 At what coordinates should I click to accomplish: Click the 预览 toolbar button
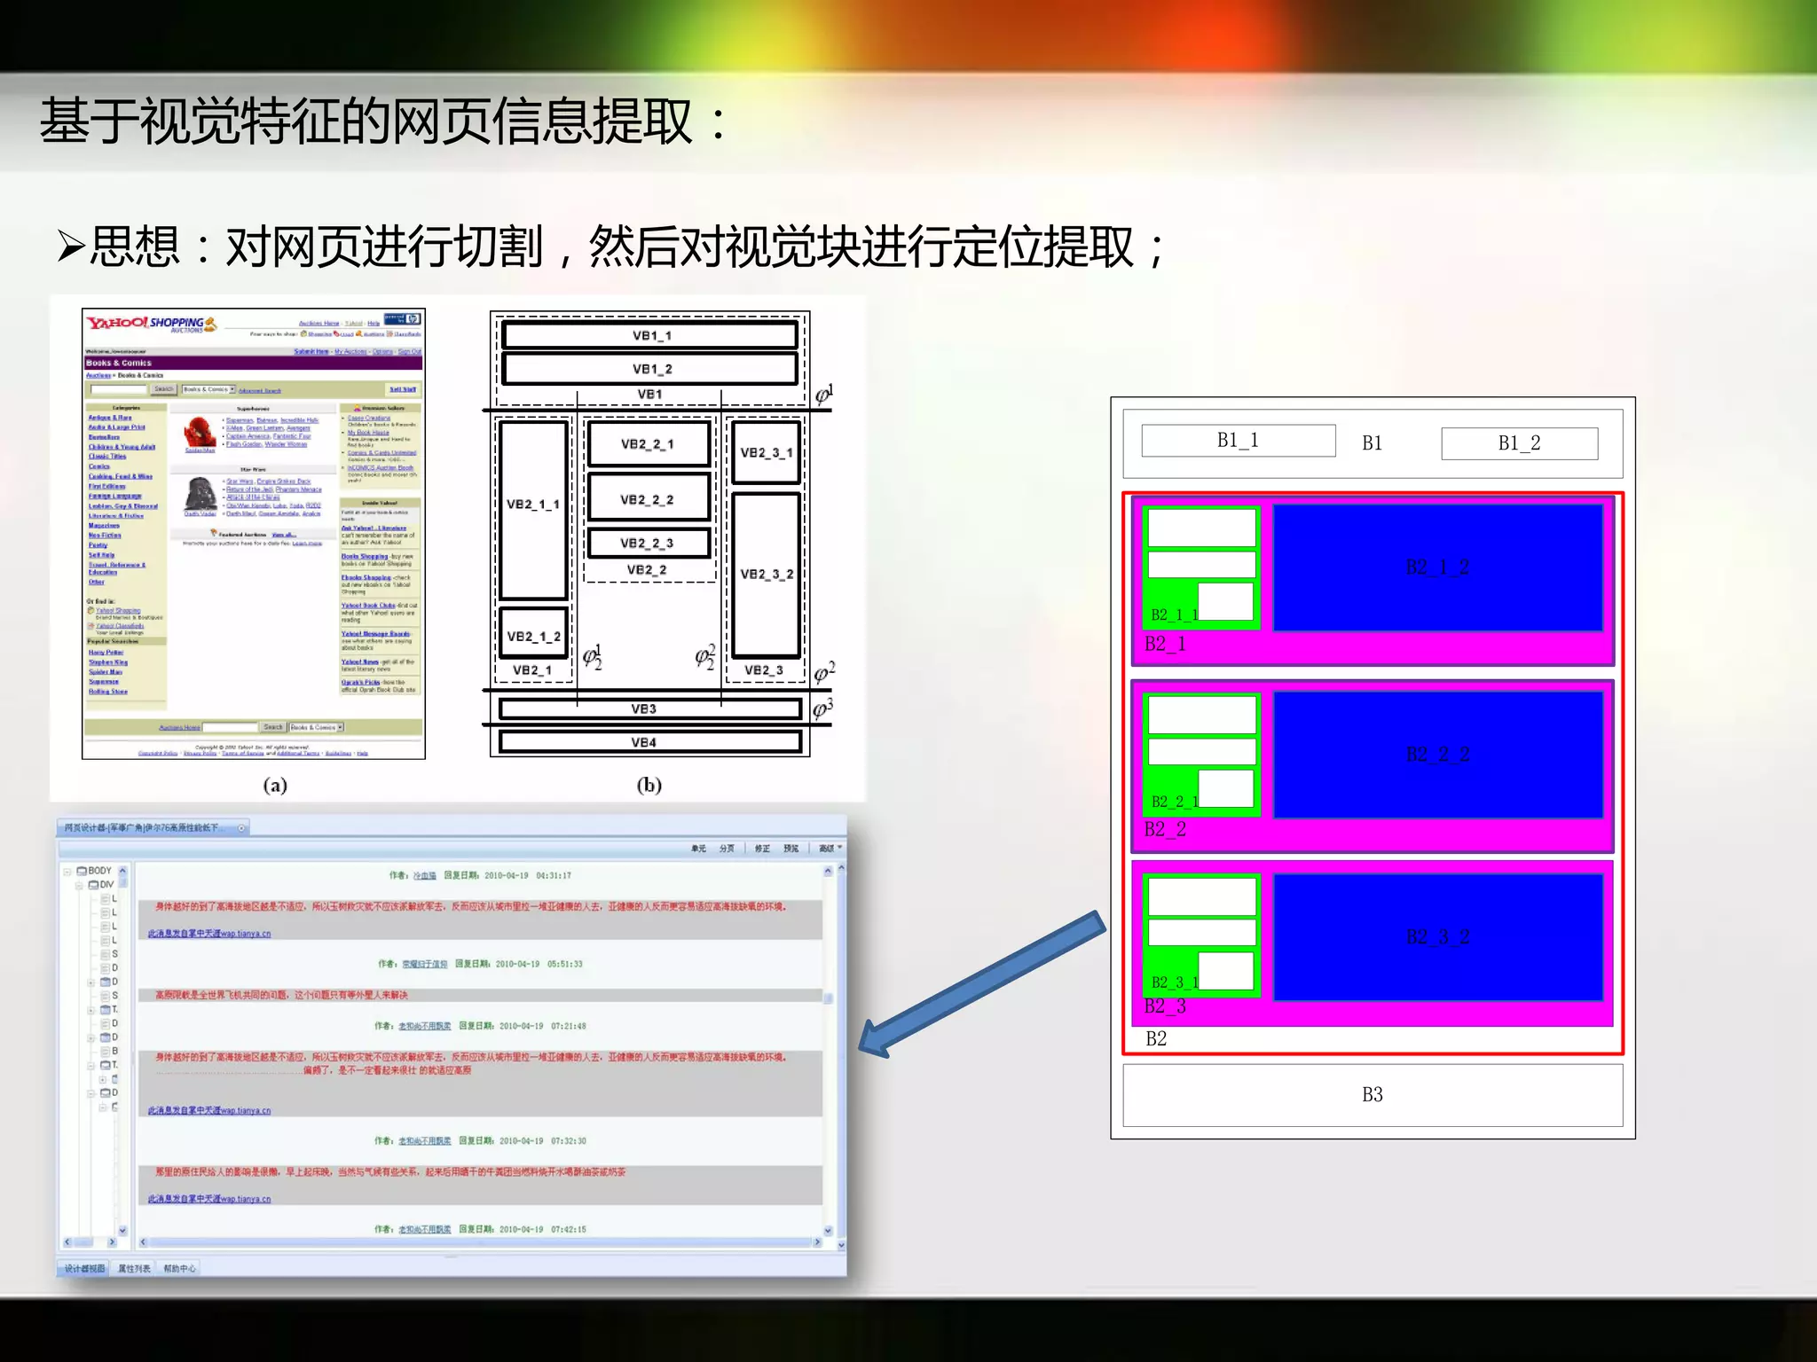click(x=791, y=849)
